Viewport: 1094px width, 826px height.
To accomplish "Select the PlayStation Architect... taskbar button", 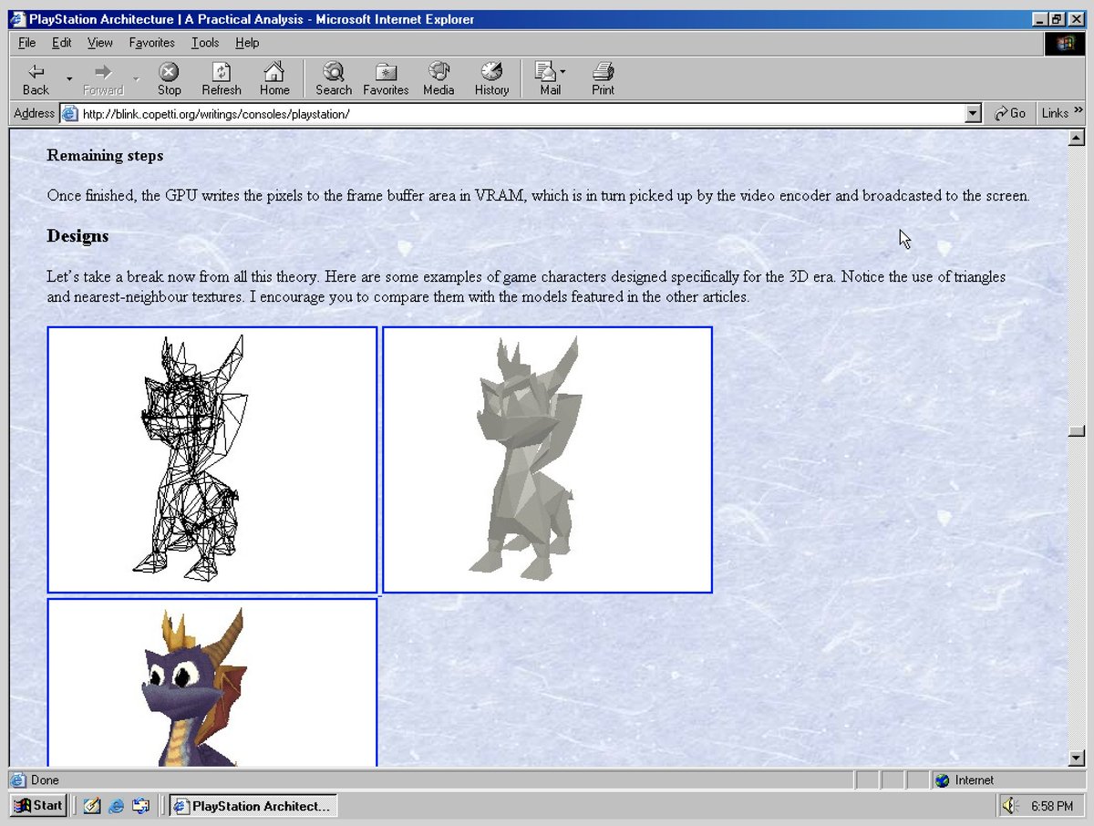I will (x=253, y=806).
